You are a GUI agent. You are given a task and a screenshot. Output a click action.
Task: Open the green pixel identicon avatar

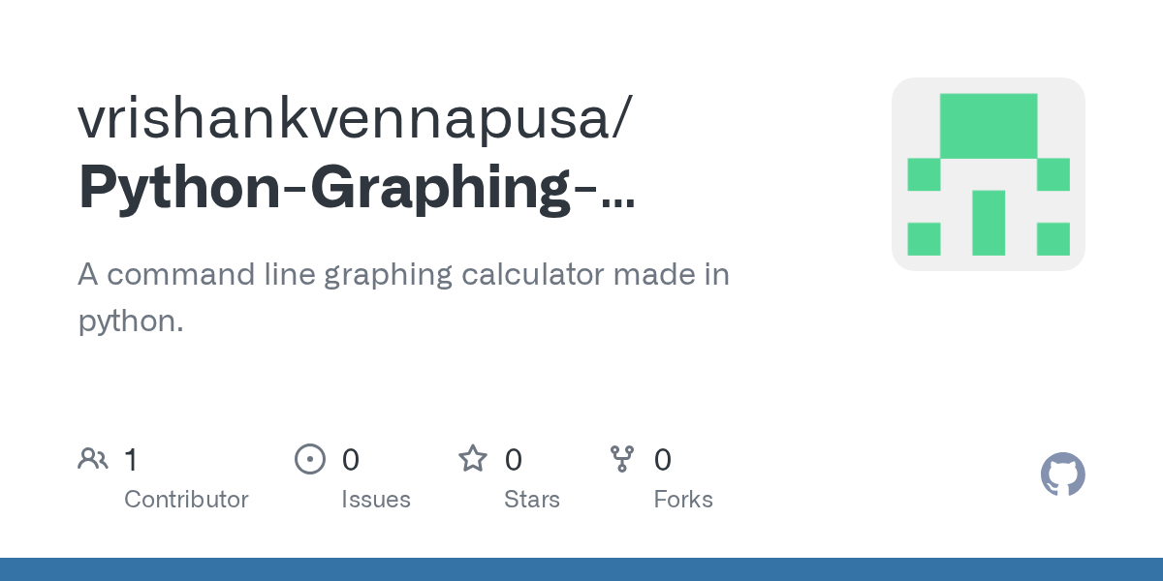coord(988,174)
